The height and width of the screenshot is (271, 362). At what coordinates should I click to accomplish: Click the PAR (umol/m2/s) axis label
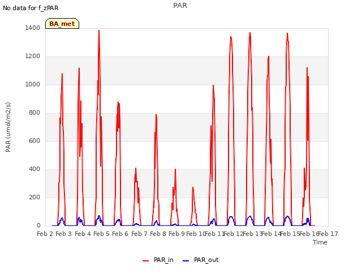pos(8,127)
